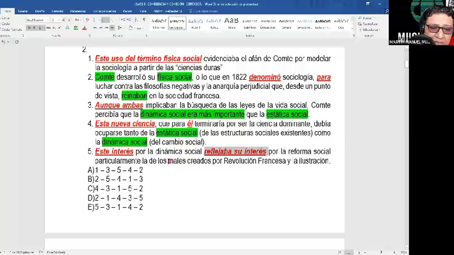
Task: Center the text
Action: click(x=101, y=28)
